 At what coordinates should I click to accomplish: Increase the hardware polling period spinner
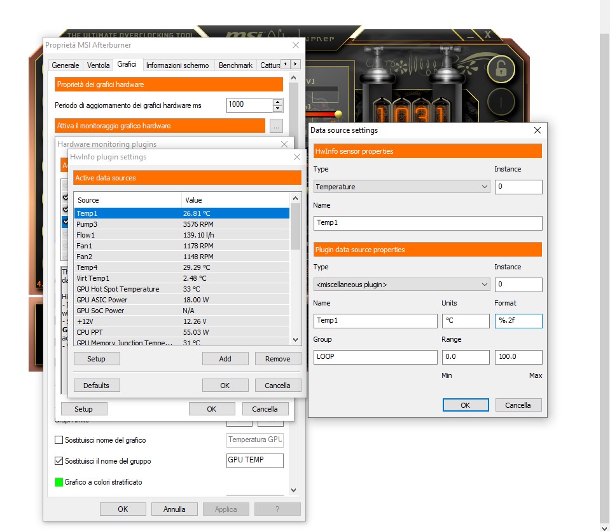[x=278, y=102]
